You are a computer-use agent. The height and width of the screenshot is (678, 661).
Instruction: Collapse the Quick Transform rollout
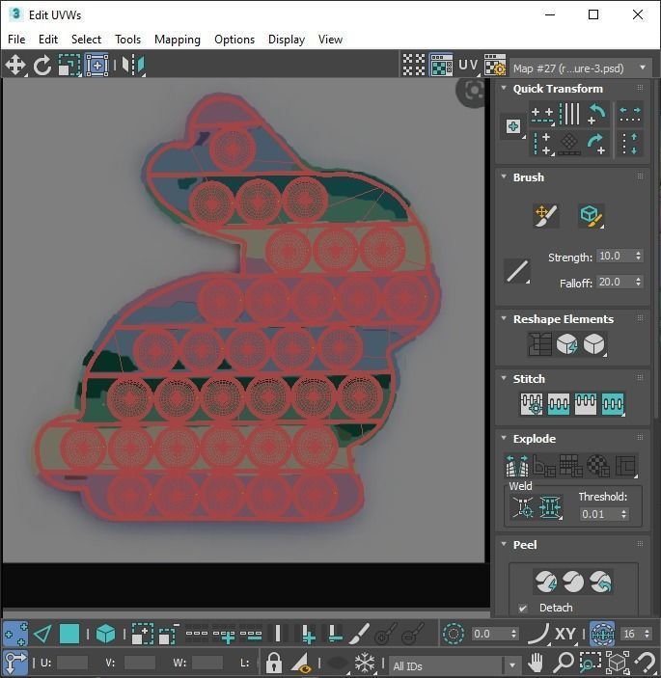pyautogui.click(x=504, y=88)
